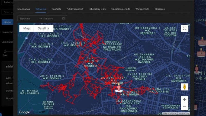Viewport: 206px width, 116px height.
Task: Select the Behaviour tab
Action: tap(41, 9)
